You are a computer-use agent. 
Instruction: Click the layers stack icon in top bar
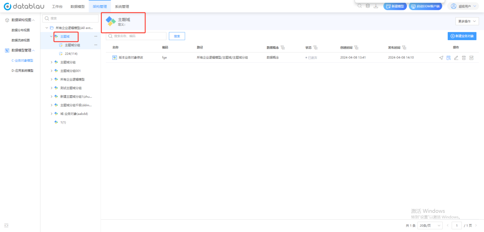tap(367, 6)
